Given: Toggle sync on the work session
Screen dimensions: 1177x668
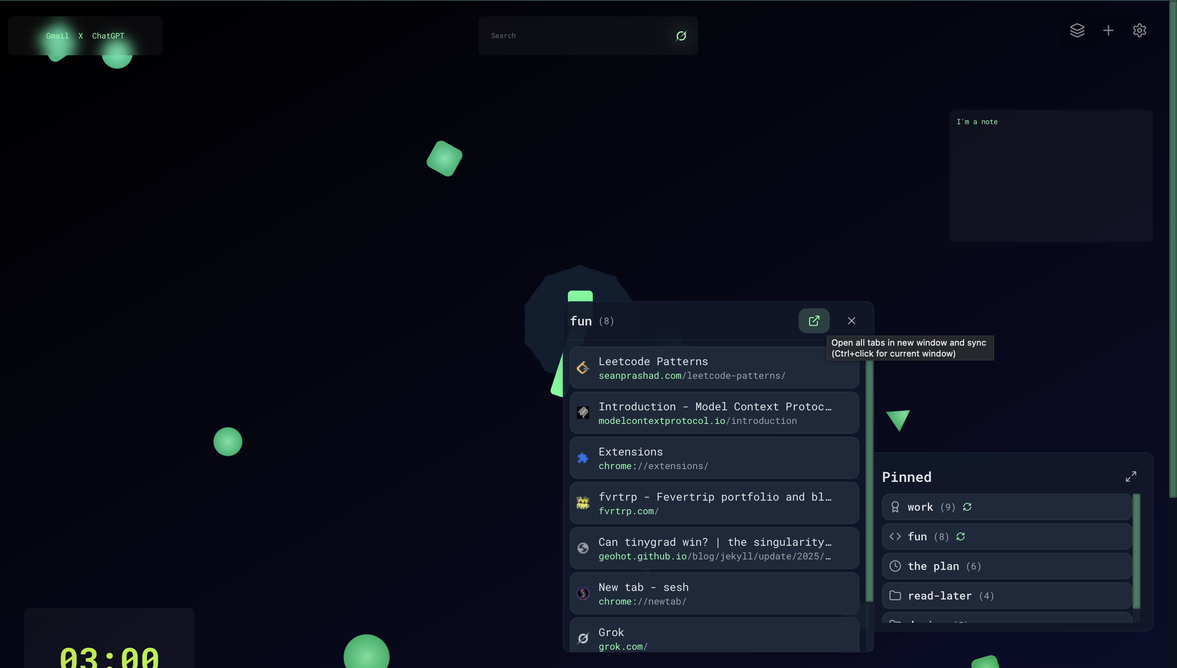Looking at the screenshot, I should point(967,507).
